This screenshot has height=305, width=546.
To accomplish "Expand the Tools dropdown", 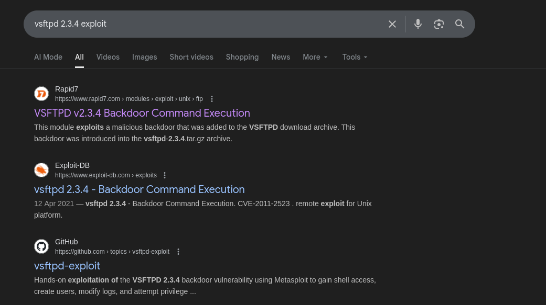I will (355, 57).
